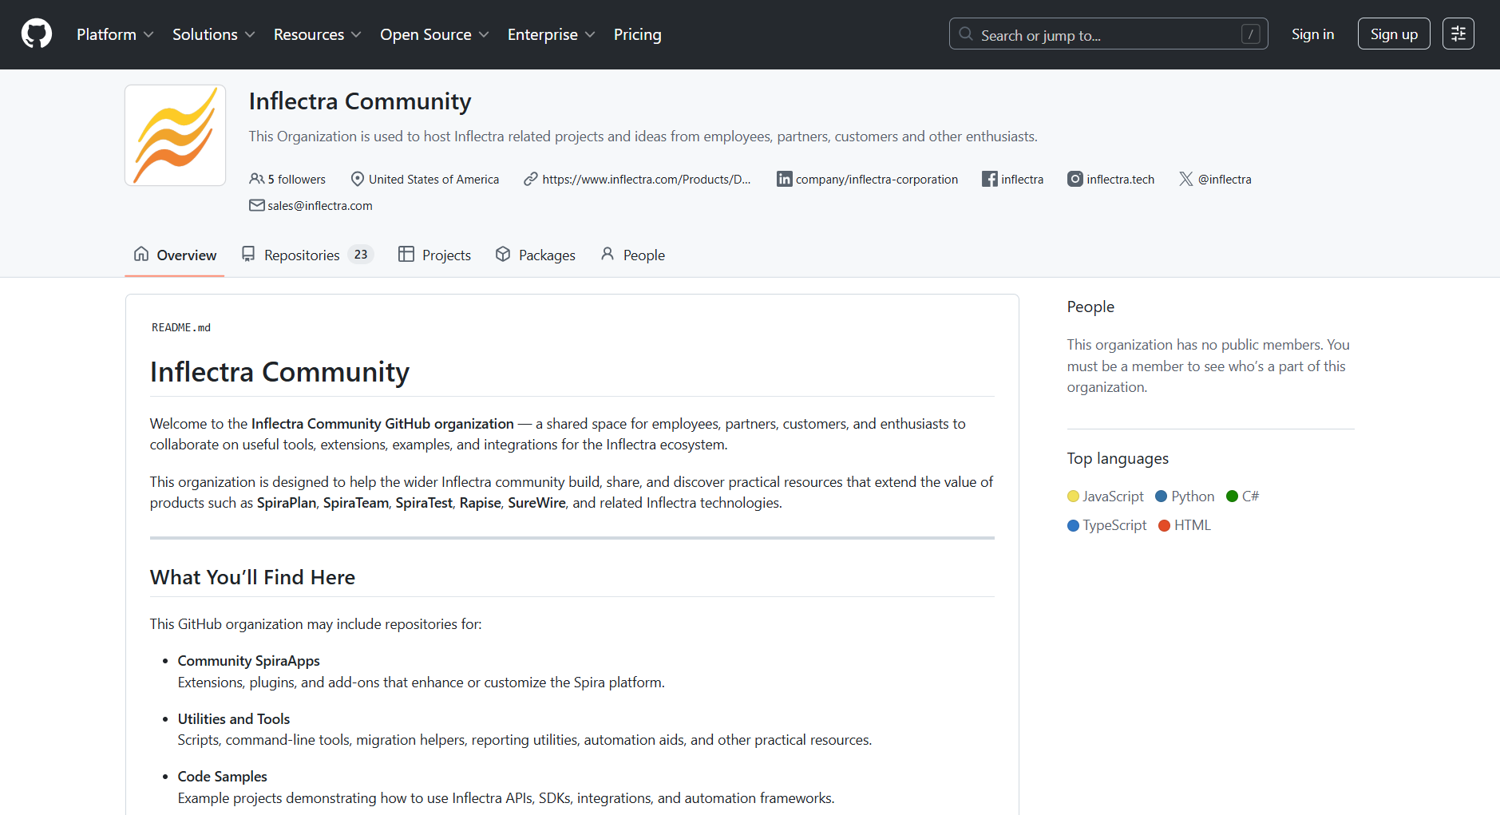Viewport: 1500px width, 815px height.
Task: Click the Inflectra Community avatar logo
Action: click(176, 136)
